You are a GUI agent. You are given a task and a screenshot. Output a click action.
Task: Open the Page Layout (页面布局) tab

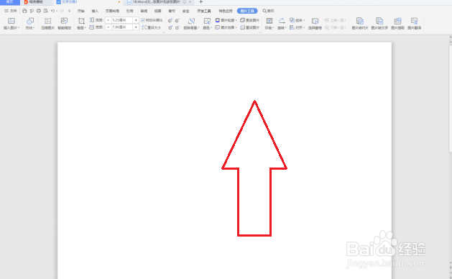[112, 11]
